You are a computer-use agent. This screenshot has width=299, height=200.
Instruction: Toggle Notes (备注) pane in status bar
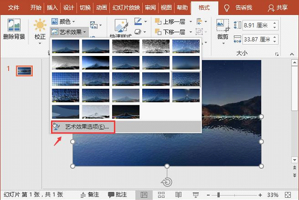pyautogui.click(x=90, y=195)
